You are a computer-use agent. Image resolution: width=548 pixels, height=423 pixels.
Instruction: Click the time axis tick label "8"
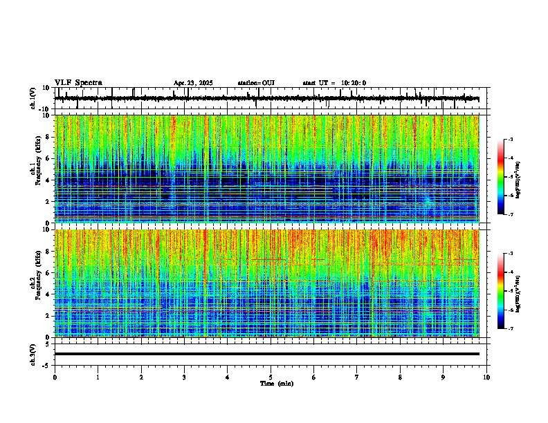tap(400, 377)
